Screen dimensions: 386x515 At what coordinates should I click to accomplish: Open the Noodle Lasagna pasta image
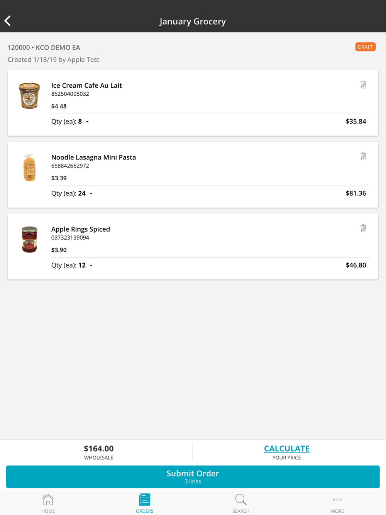click(29, 168)
